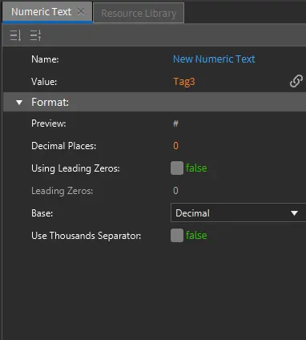Close the Numeric Text tab
Screen dimensions: 306x340
click(x=81, y=11)
